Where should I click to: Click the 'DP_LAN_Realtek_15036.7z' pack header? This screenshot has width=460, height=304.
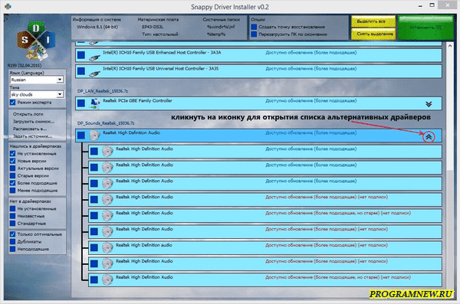pyautogui.click(x=103, y=91)
